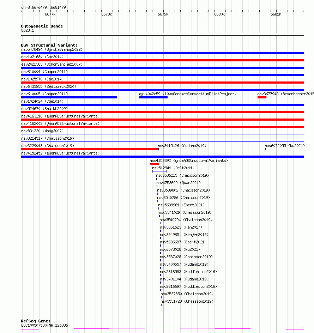Image resolution: width=314 pixels, height=333 pixels.
Task: Click the nsv610005 (Cooper2011) label
Action: click(44, 94)
